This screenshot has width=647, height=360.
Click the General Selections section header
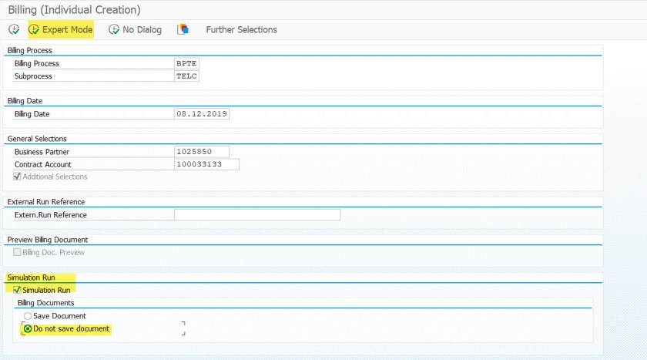tap(37, 139)
